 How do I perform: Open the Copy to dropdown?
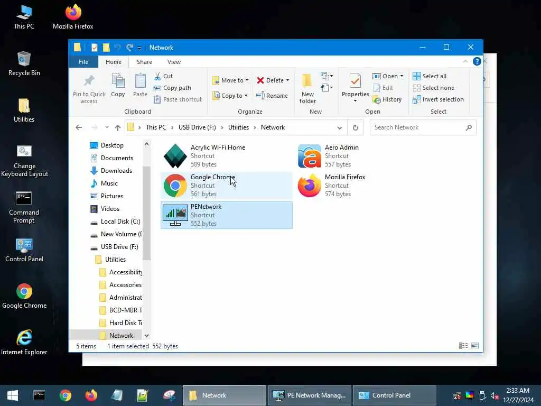click(230, 96)
